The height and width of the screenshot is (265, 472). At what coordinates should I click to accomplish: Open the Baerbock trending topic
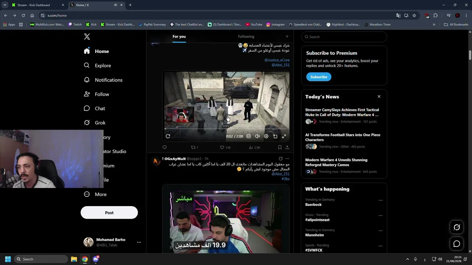point(313,205)
